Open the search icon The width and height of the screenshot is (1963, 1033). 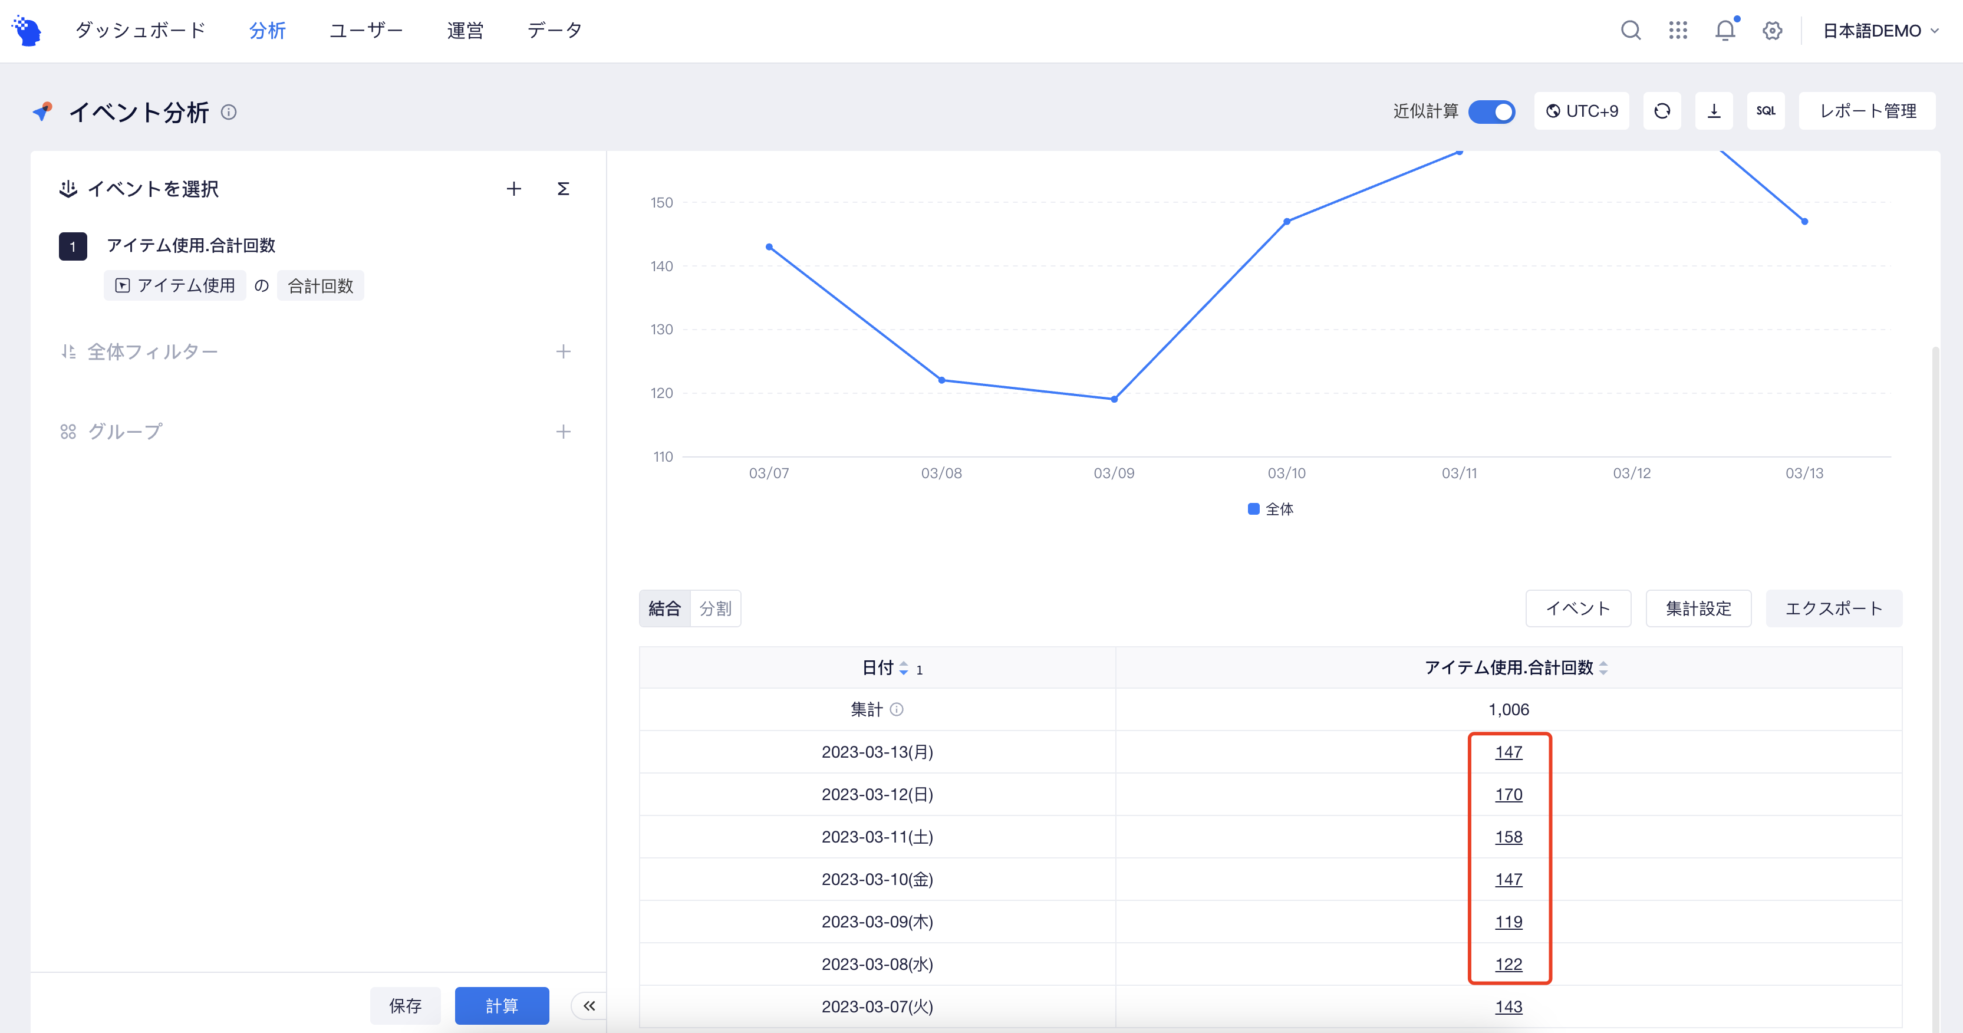(1631, 31)
